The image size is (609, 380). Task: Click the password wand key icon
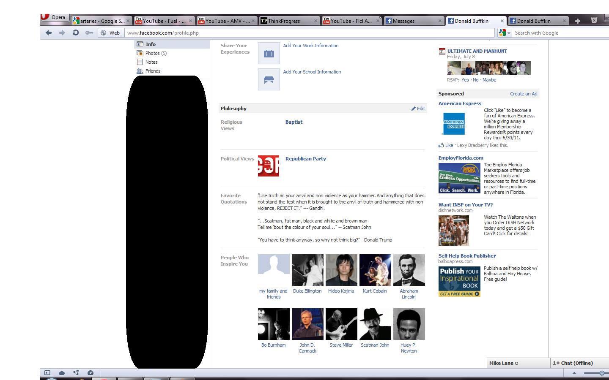point(89,33)
